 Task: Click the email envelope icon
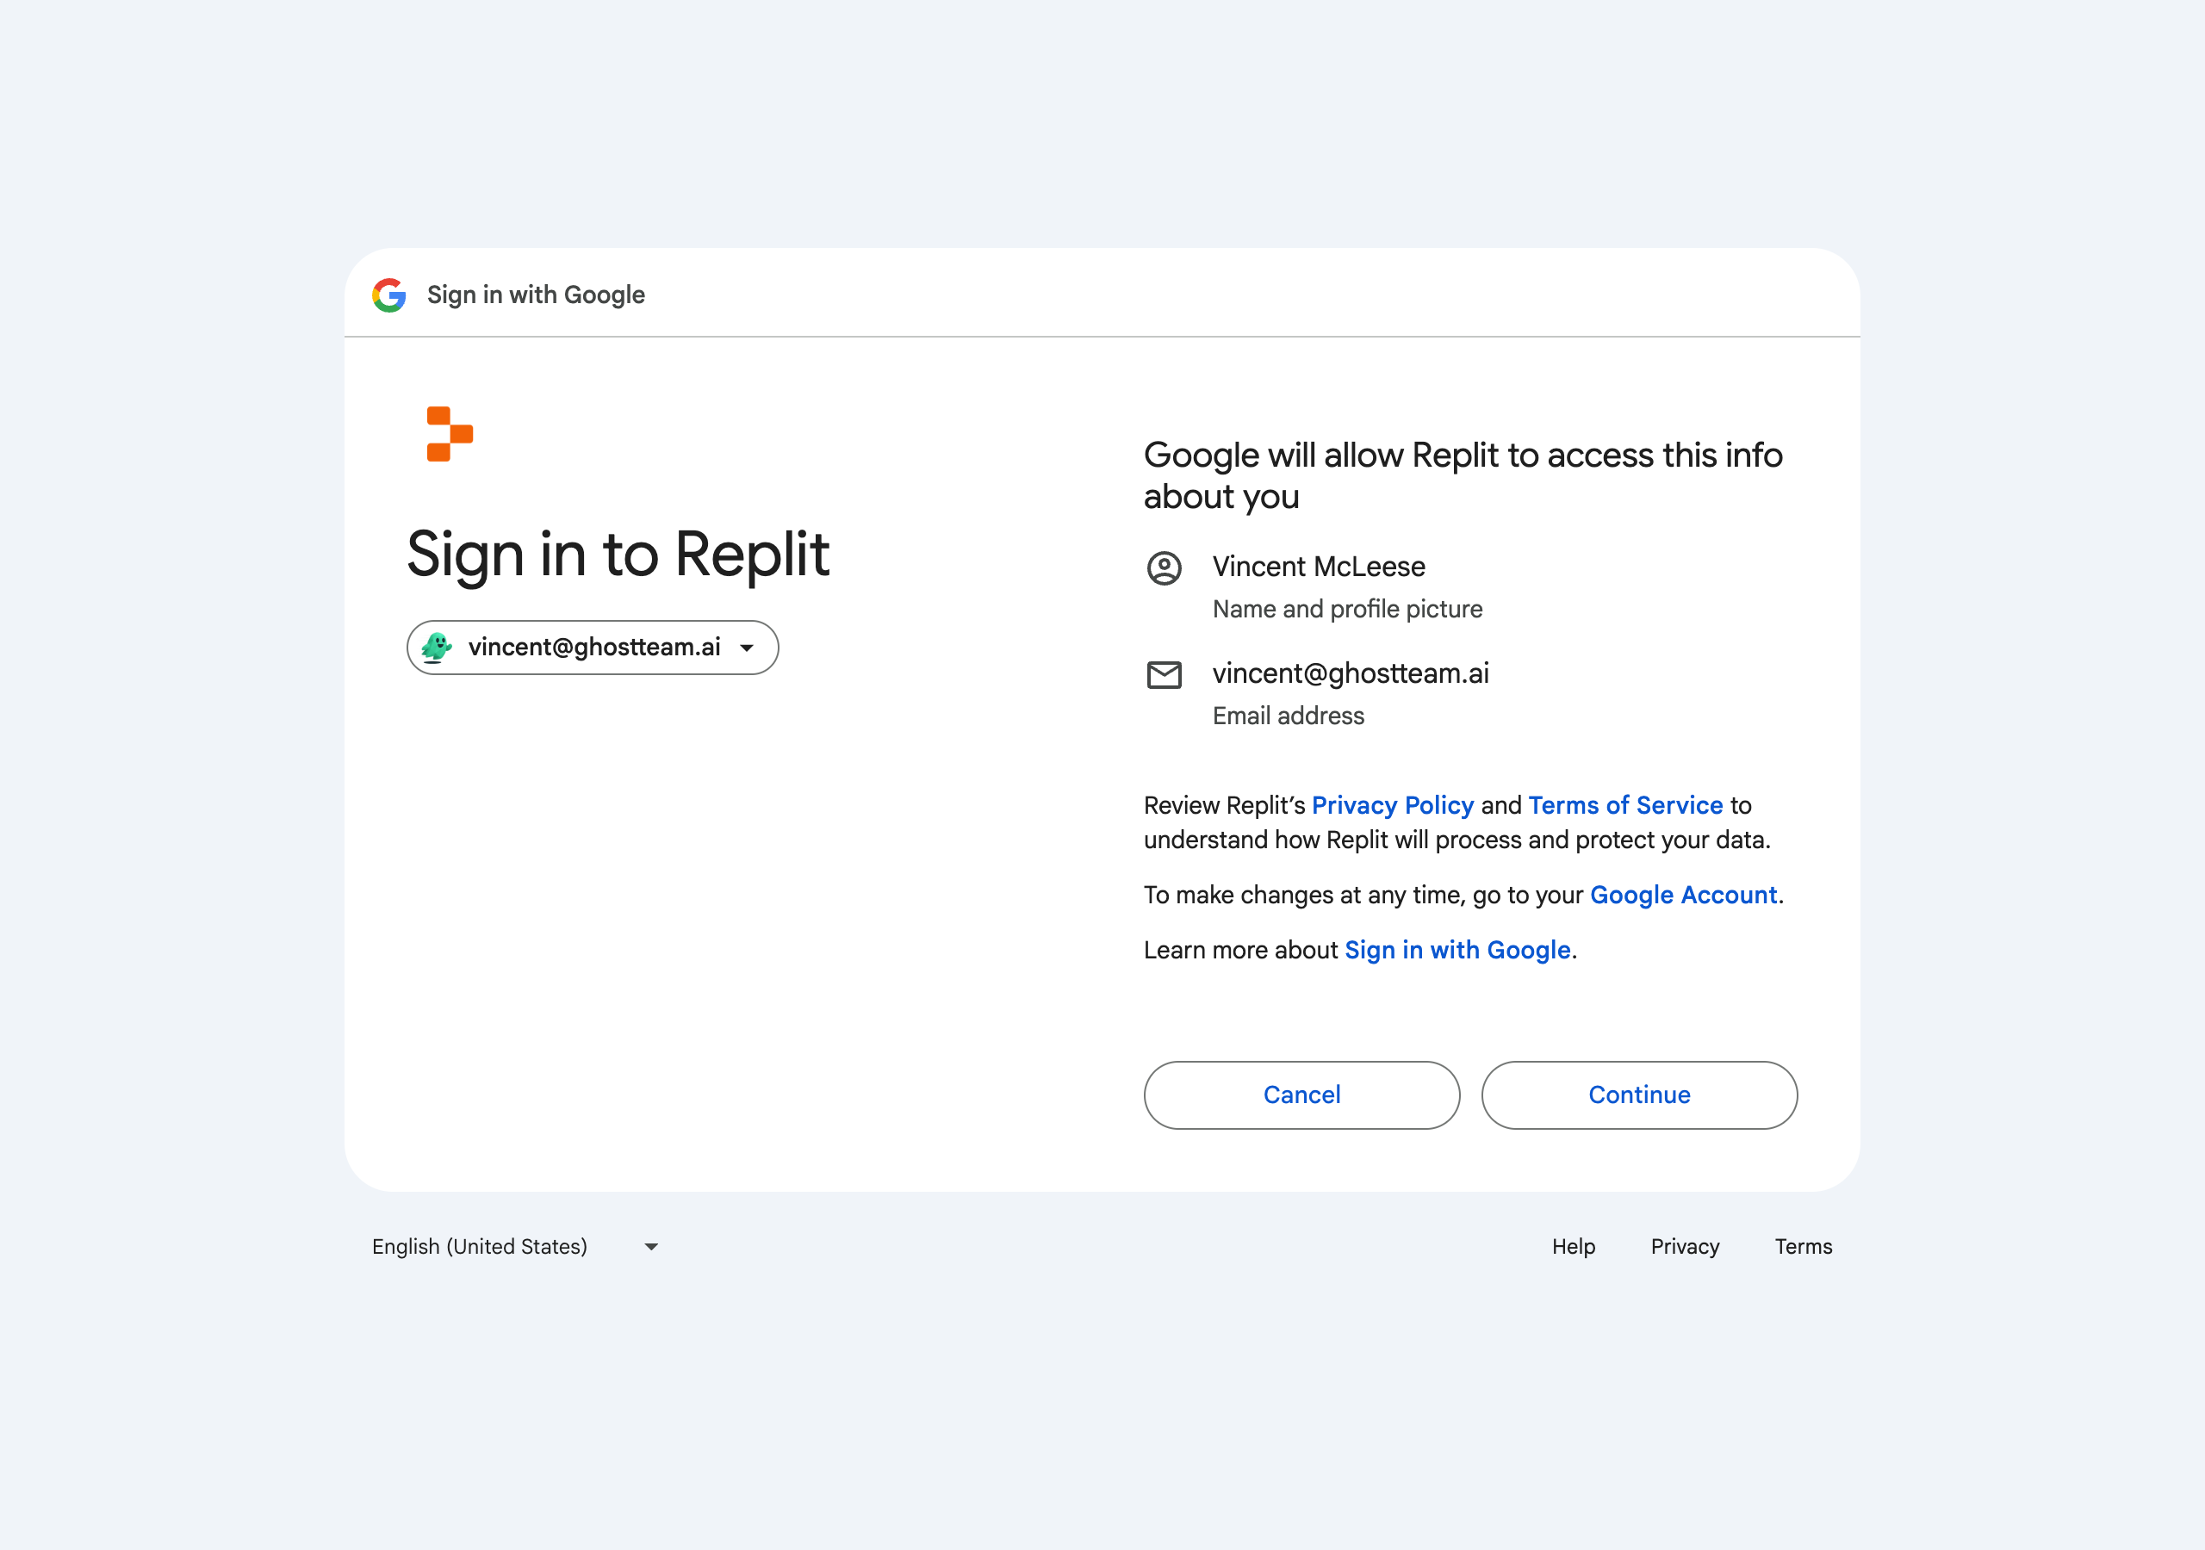pos(1164,675)
